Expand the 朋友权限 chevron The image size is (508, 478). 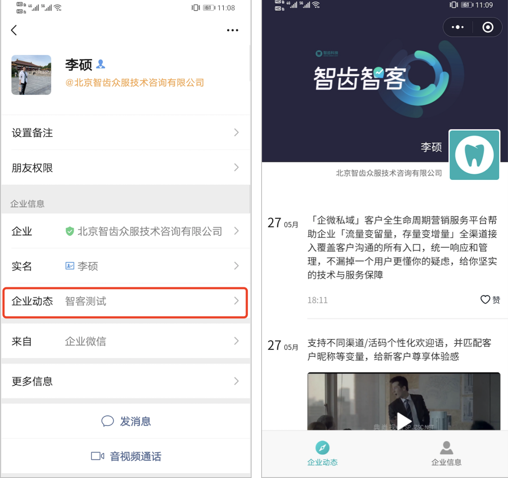pyautogui.click(x=236, y=167)
